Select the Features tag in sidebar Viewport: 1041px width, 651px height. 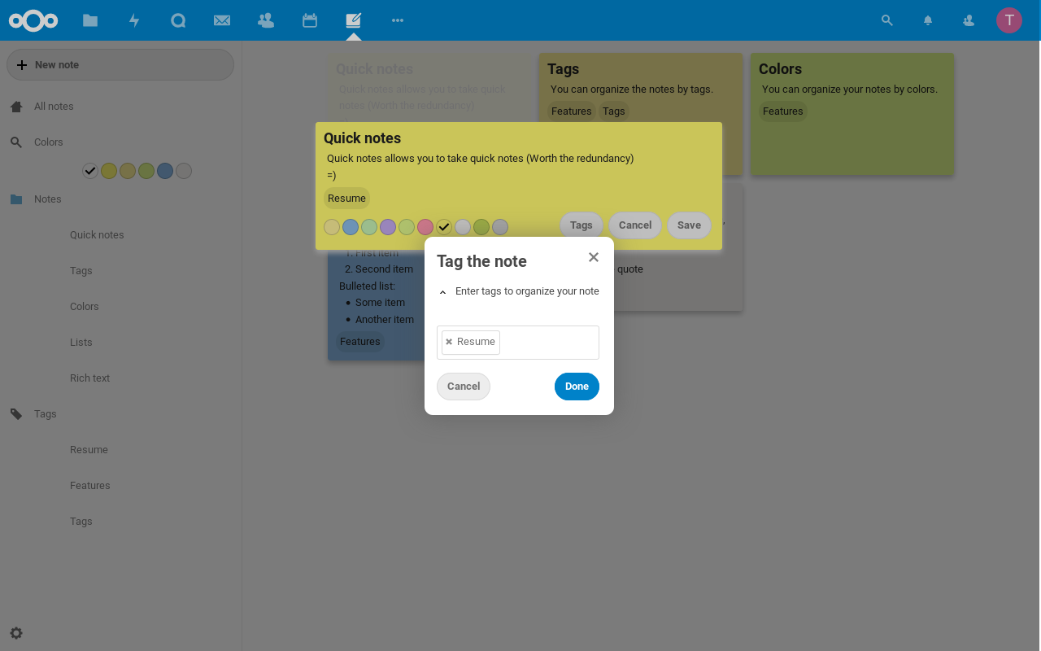(89, 486)
